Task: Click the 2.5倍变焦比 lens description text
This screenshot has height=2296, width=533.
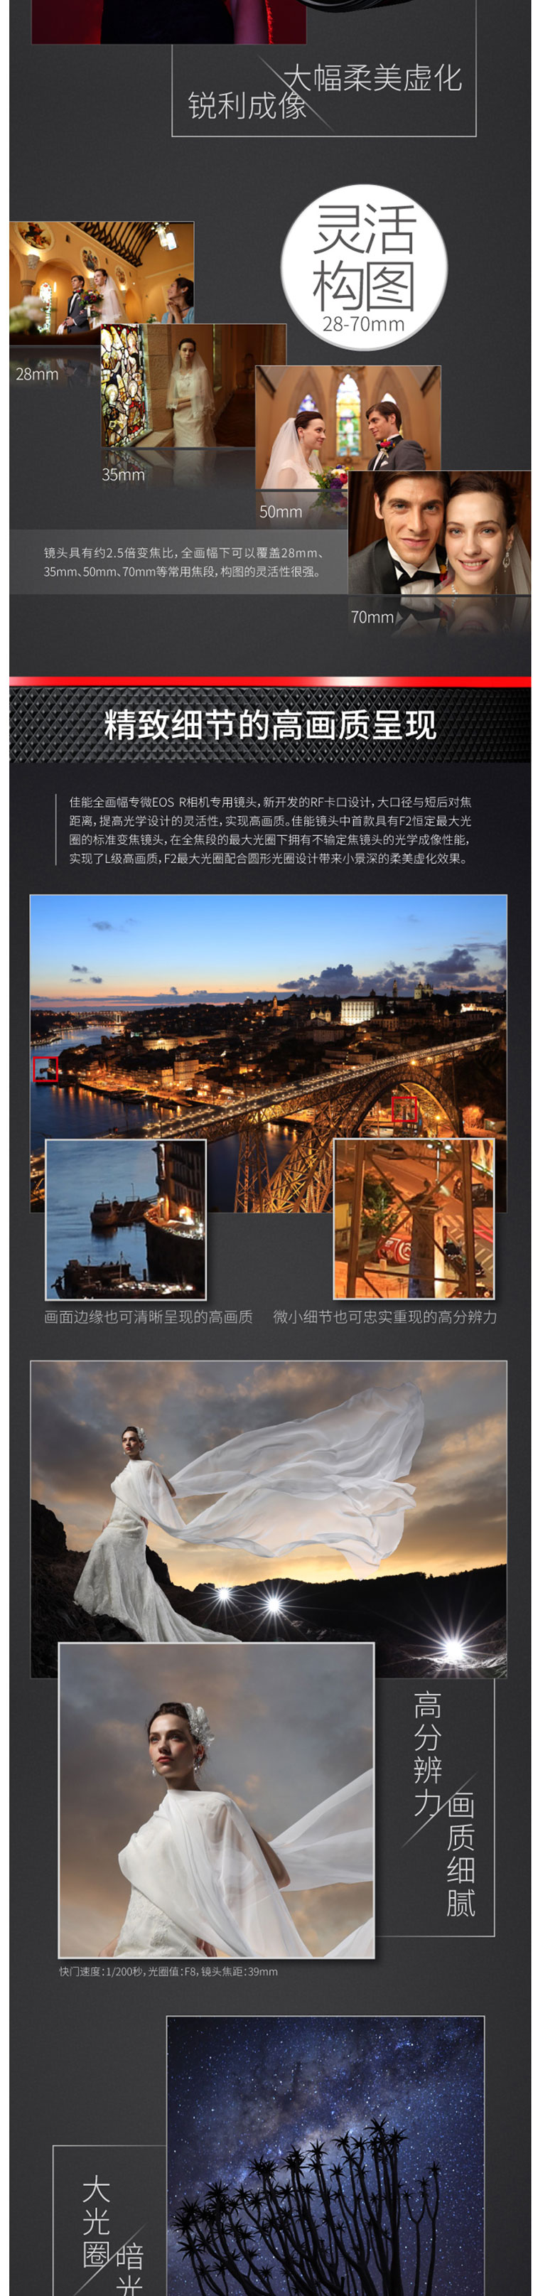Action: [183, 562]
